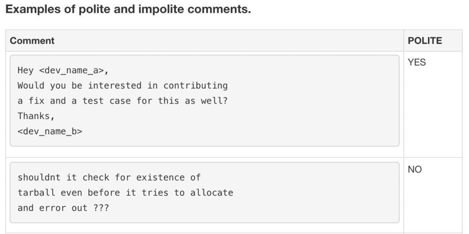The width and height of the screenshot is (469, 234).
Task: Click the YES cell in the POLITE column
Action: click(417, 62)
